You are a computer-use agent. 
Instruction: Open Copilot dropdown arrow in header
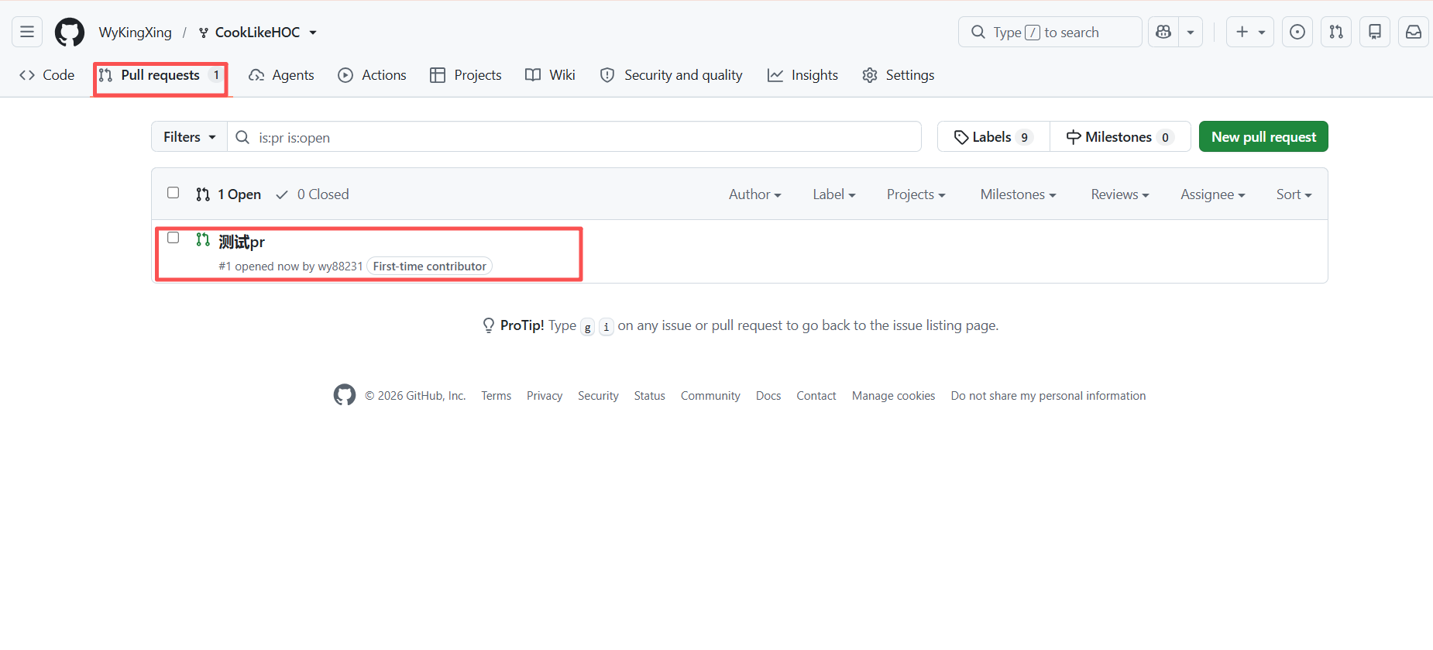pos(1191,32)
